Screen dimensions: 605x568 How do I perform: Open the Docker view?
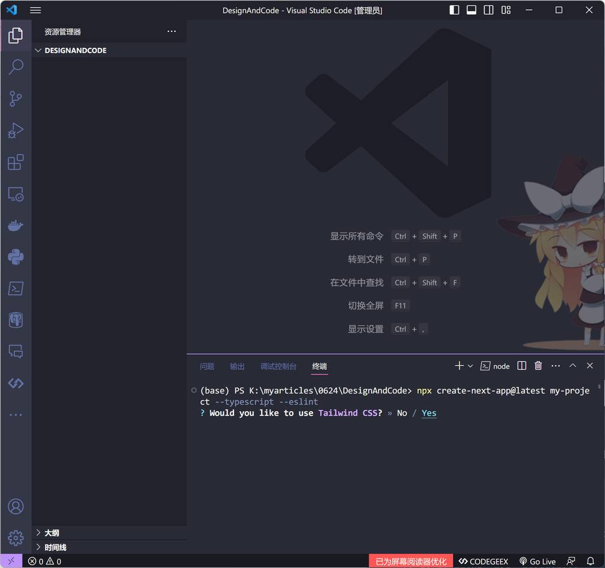pos(16,225)
